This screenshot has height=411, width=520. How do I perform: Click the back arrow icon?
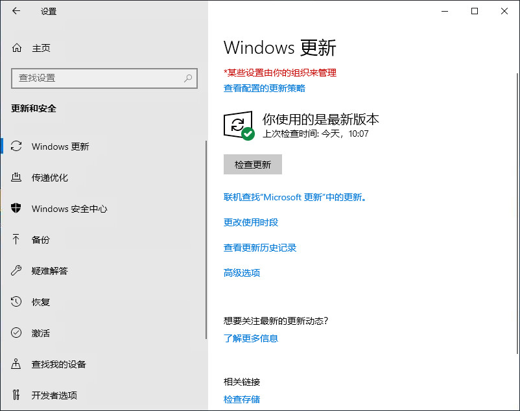pos(16,11)
